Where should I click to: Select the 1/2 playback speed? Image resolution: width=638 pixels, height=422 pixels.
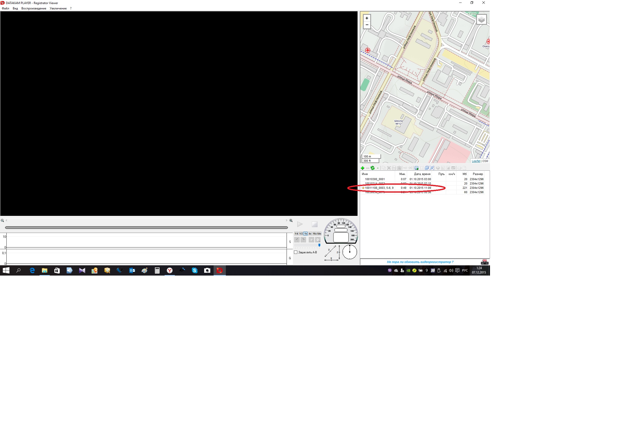(x=301, y=234)
